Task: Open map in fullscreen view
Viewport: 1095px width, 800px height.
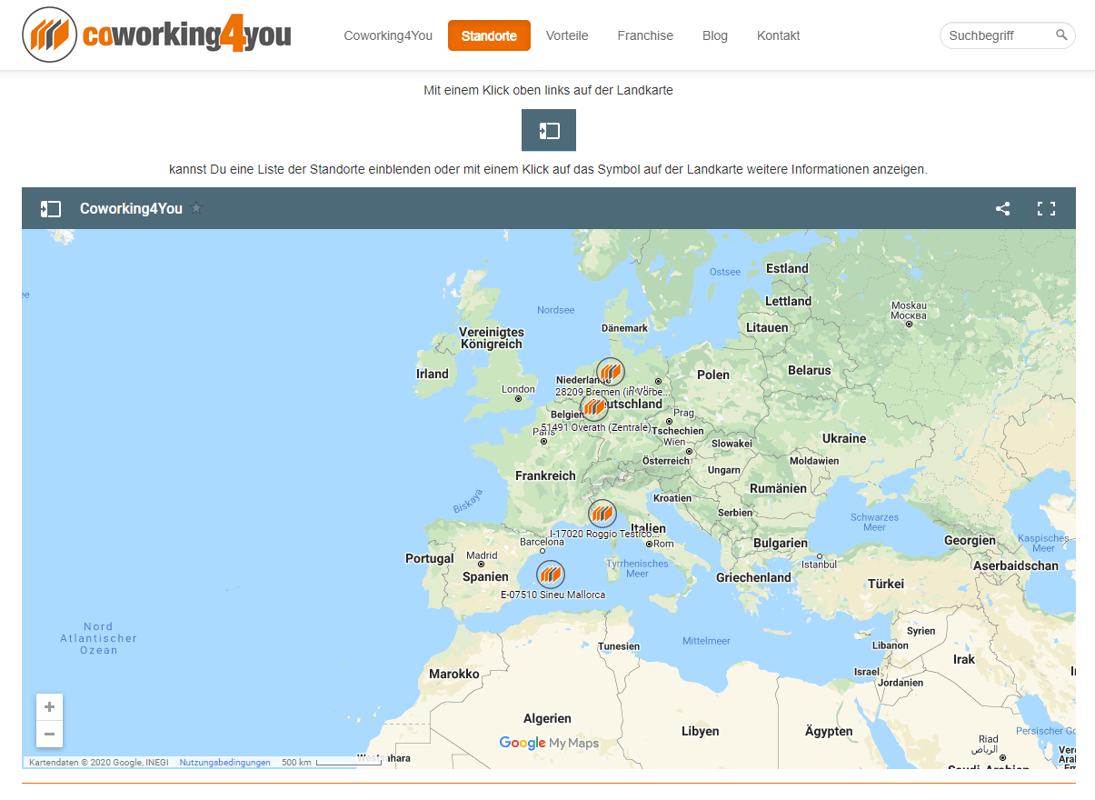Action: [1046, 209]
